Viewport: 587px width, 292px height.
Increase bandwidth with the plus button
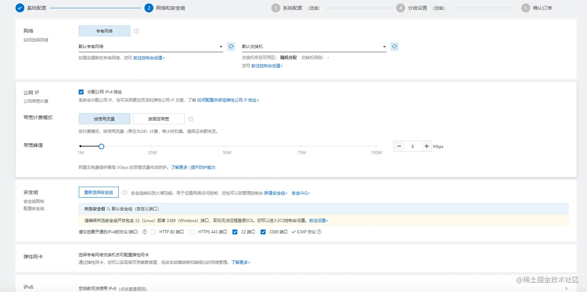click(x=427, y=146)
